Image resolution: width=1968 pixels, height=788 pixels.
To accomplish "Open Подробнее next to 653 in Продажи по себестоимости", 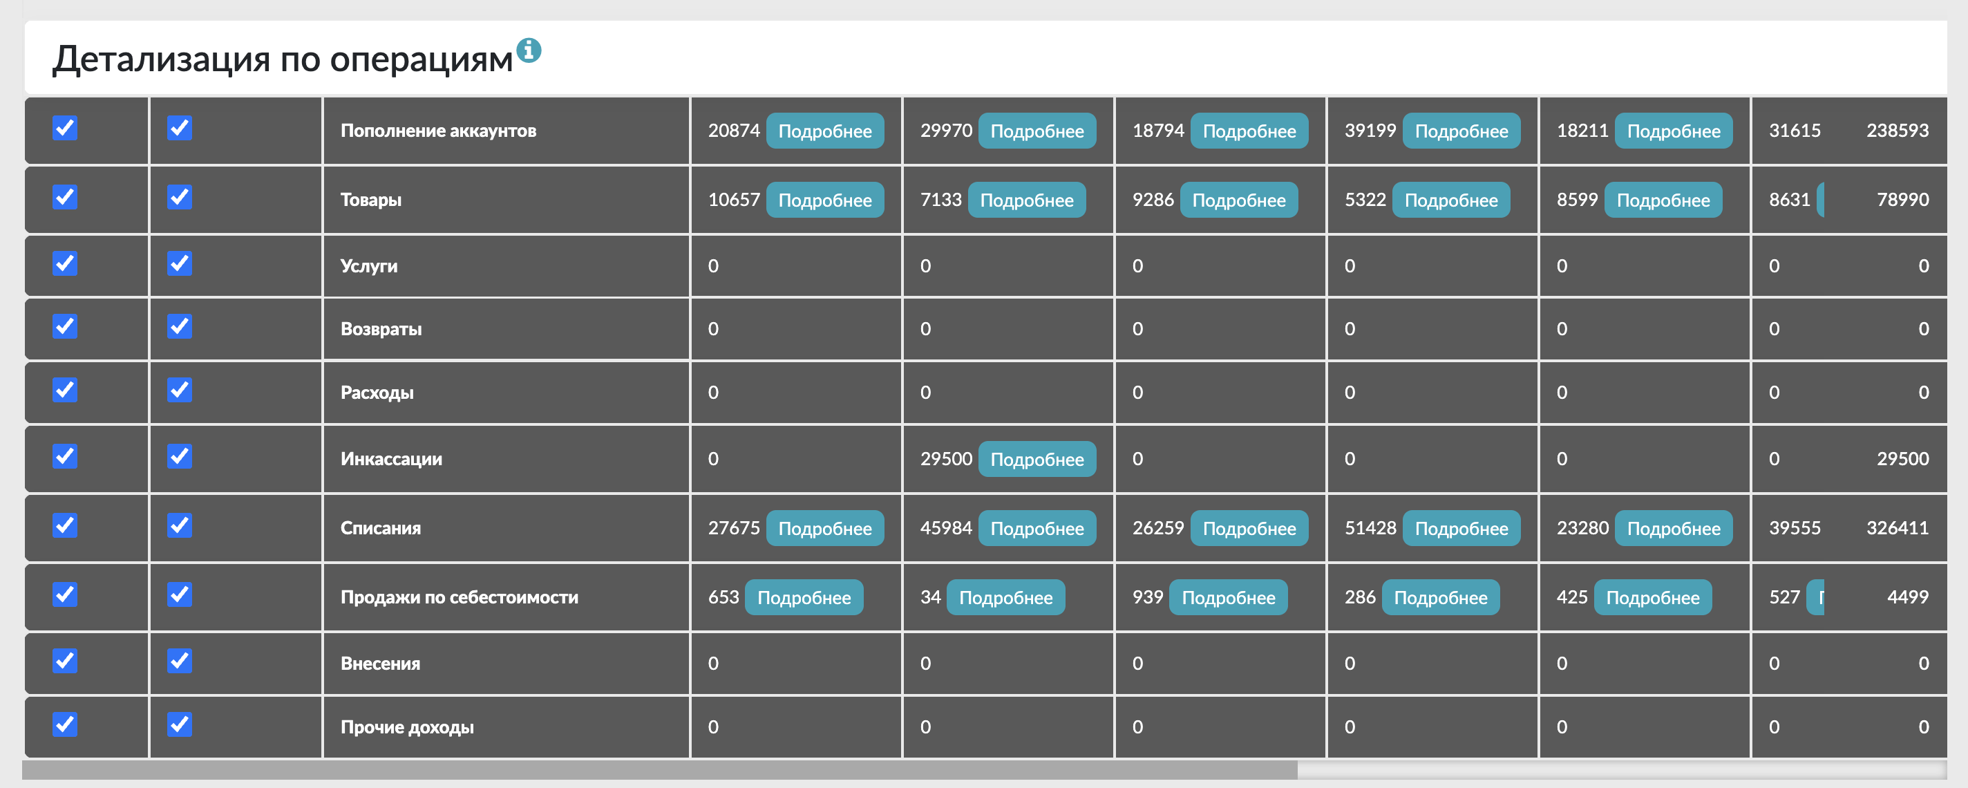I will 804,597.
